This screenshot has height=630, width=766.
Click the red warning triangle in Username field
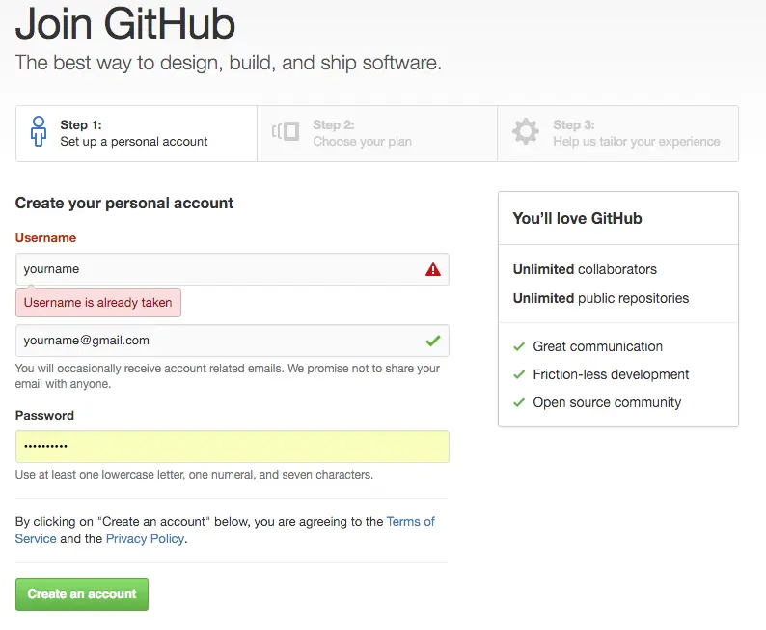tap(433, 269)
